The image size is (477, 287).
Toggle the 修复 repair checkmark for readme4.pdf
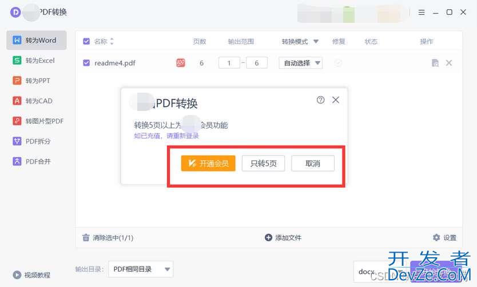pyautogui.click(x=338, y=63)
